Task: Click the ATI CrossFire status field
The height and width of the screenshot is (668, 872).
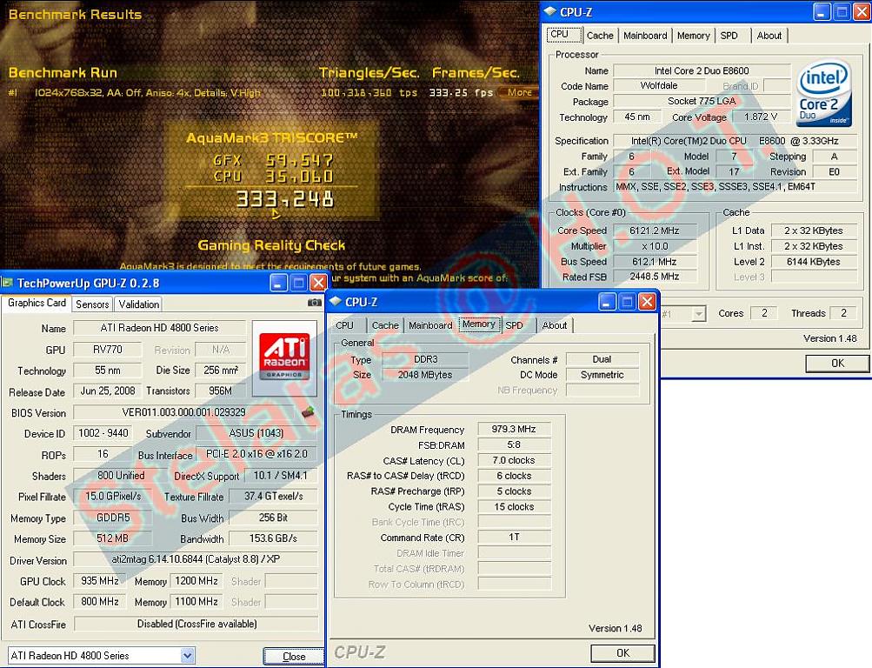Action: click(x=196, y=624)
